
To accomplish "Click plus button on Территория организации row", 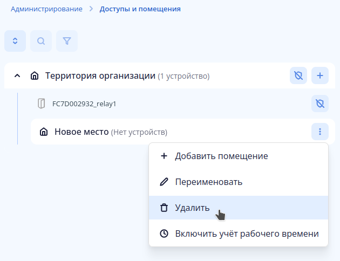I will (320, 75).
